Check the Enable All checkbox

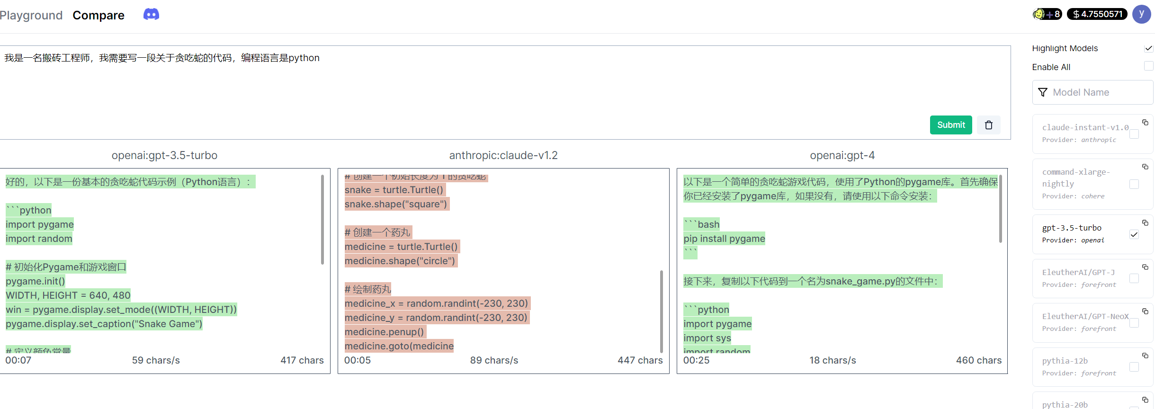click(1148, 66)
